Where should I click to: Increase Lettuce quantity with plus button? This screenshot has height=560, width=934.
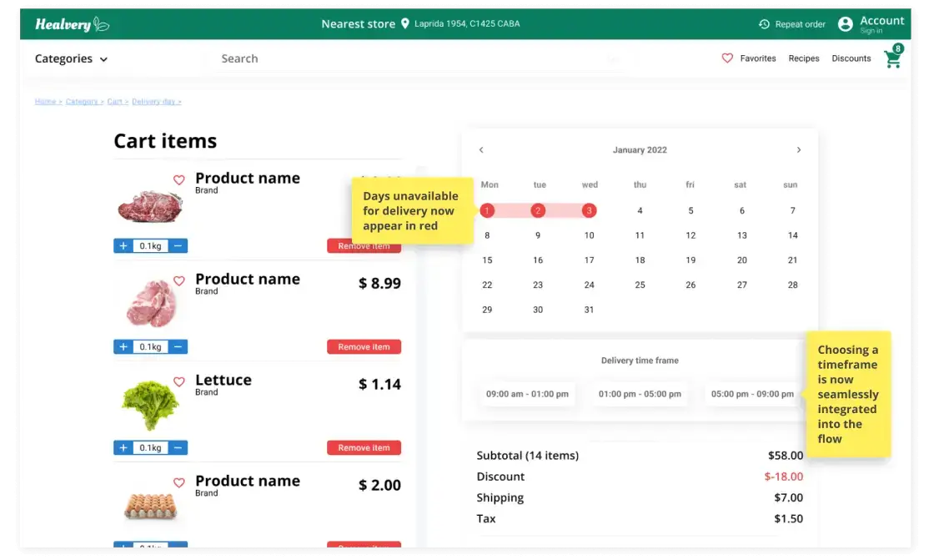123,448
